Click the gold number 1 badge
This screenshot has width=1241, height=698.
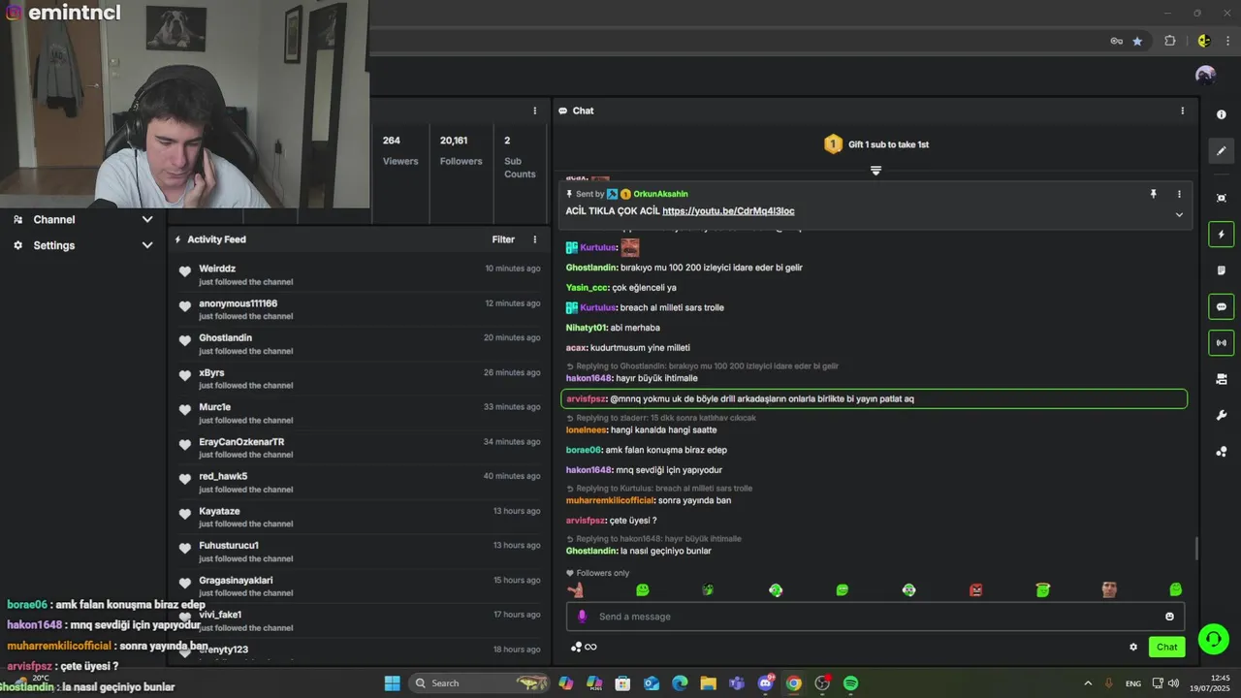point(833,144)
